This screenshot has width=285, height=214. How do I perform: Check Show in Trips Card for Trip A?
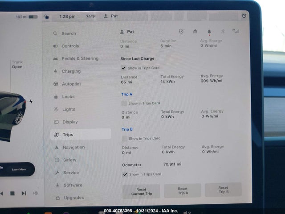(124, 103)
